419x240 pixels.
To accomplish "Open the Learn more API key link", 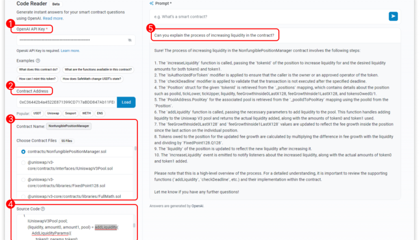I will [x=70, y=51].
